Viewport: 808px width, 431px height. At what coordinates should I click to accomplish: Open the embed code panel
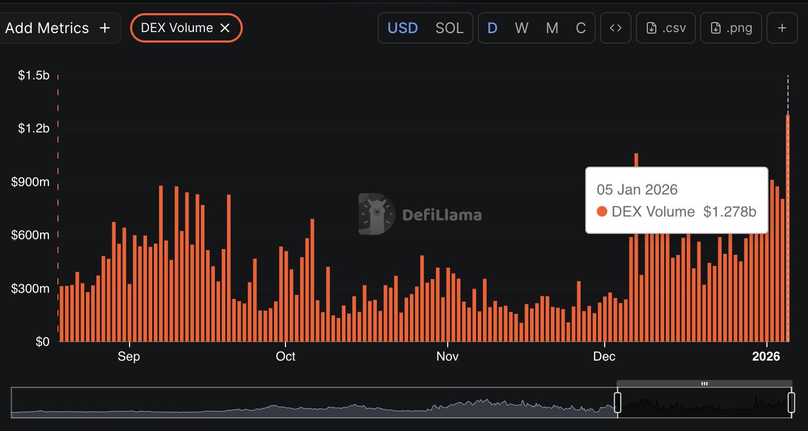click(x=615, y=28)
